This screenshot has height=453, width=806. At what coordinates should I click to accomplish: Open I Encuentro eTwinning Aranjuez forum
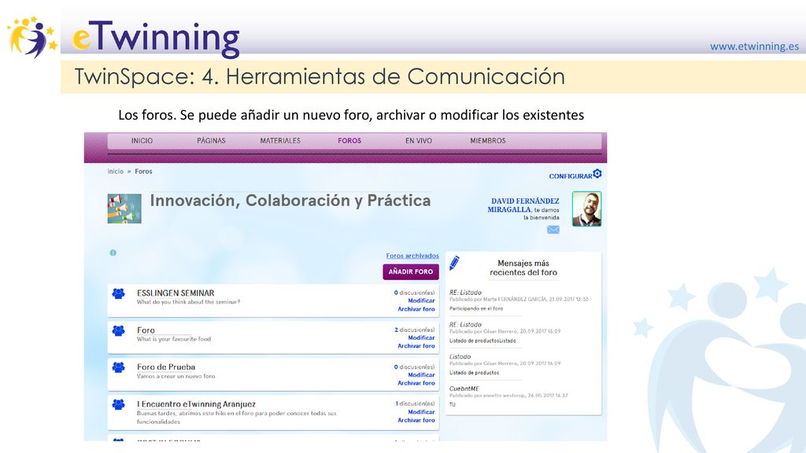coord(196,404)
